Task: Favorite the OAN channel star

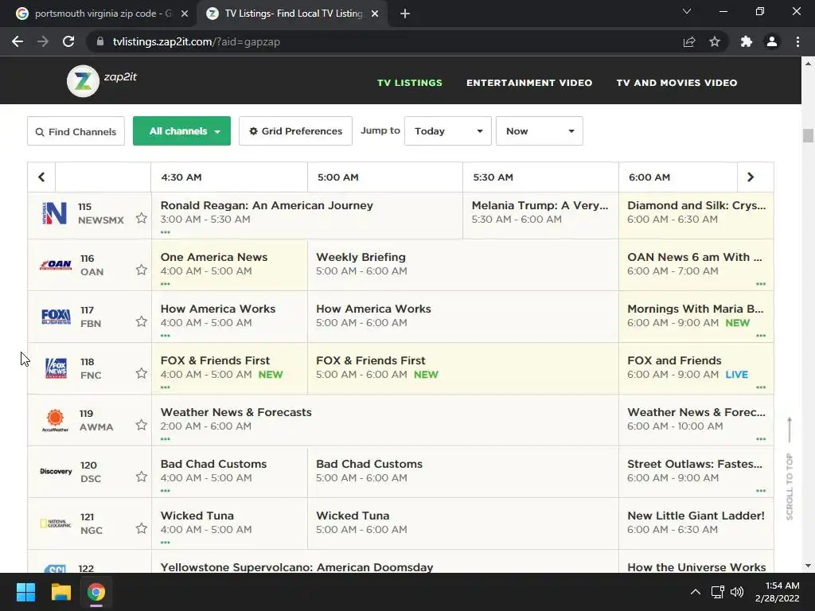Action: point(142,270)
